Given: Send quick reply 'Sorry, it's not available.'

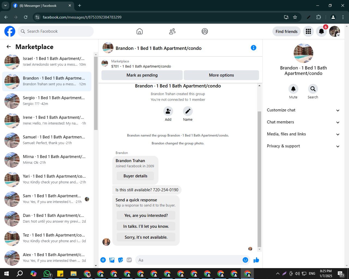Looking at the screenshot, I should click(146, 237).
